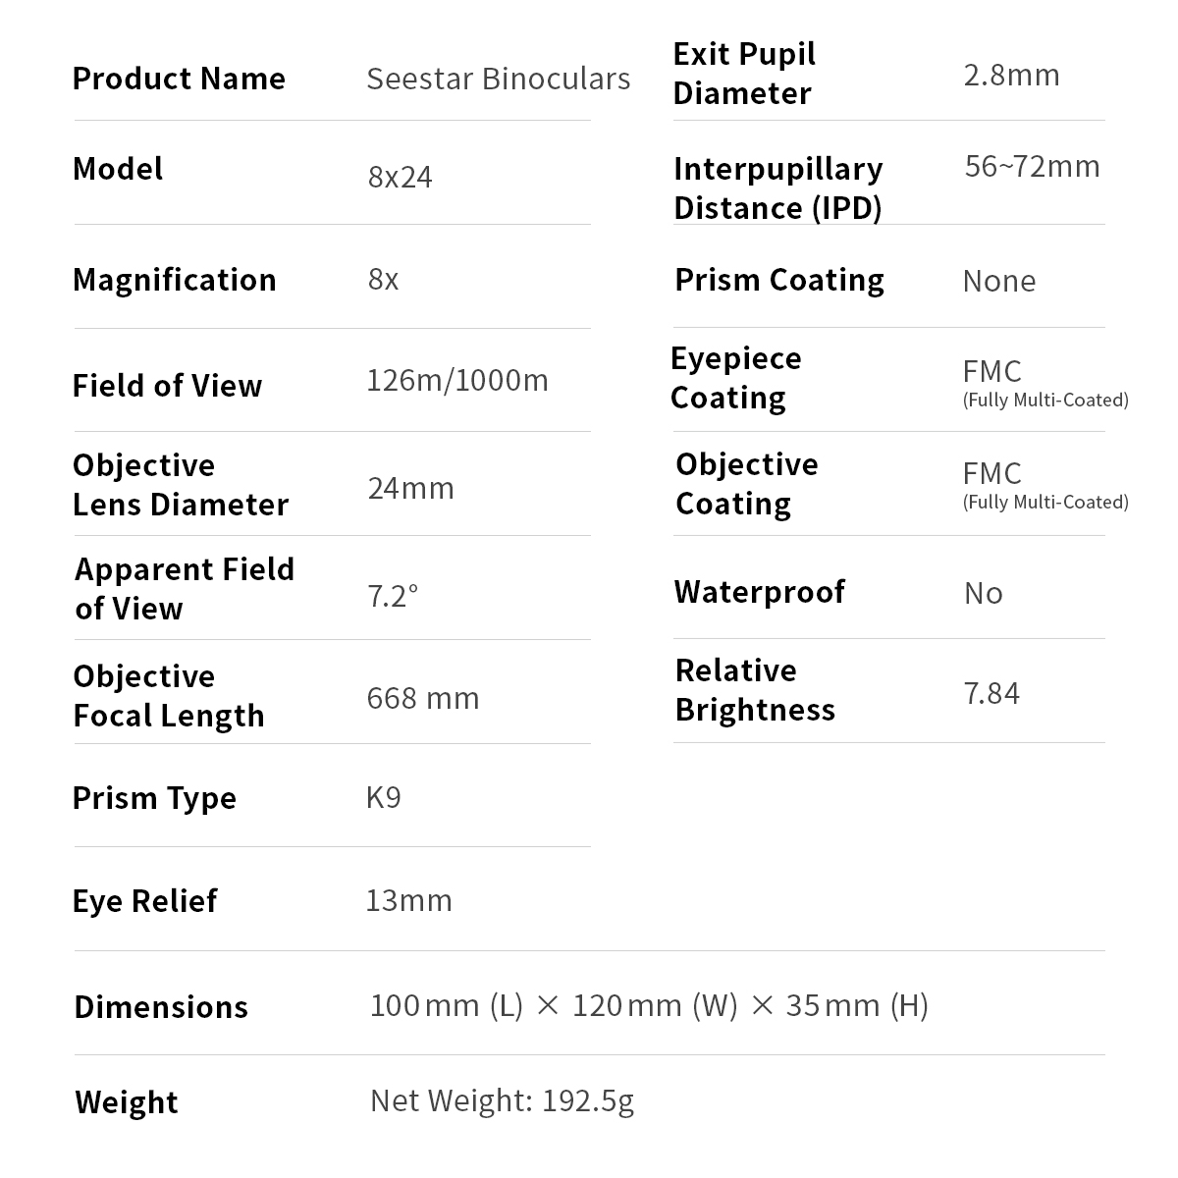Click the Magnification label
The height and width of the screenshot is (1178, 1178).
coord(175,280)
